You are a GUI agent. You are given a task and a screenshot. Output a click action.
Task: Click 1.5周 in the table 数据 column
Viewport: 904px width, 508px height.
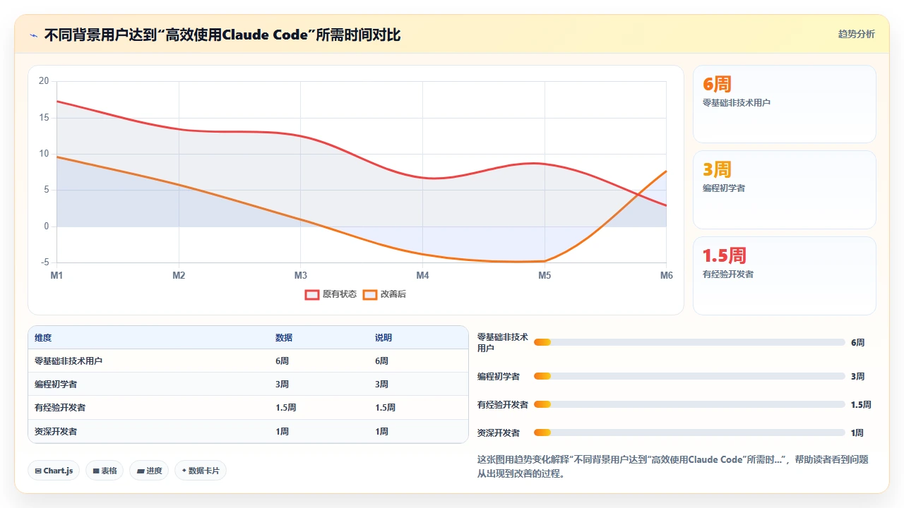click(x=285, y=408)
